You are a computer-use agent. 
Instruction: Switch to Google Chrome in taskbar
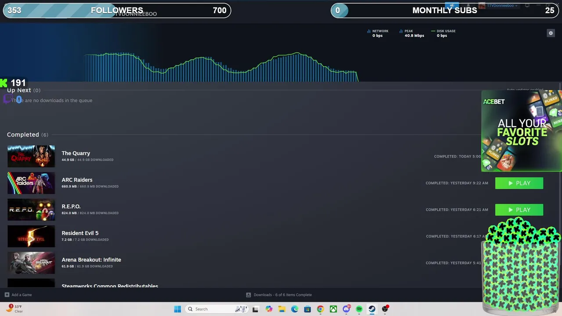click(320, 309)
